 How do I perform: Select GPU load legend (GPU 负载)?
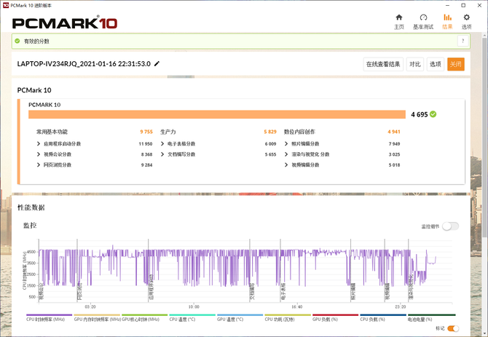pyautogui.click(x=336, y=318)
